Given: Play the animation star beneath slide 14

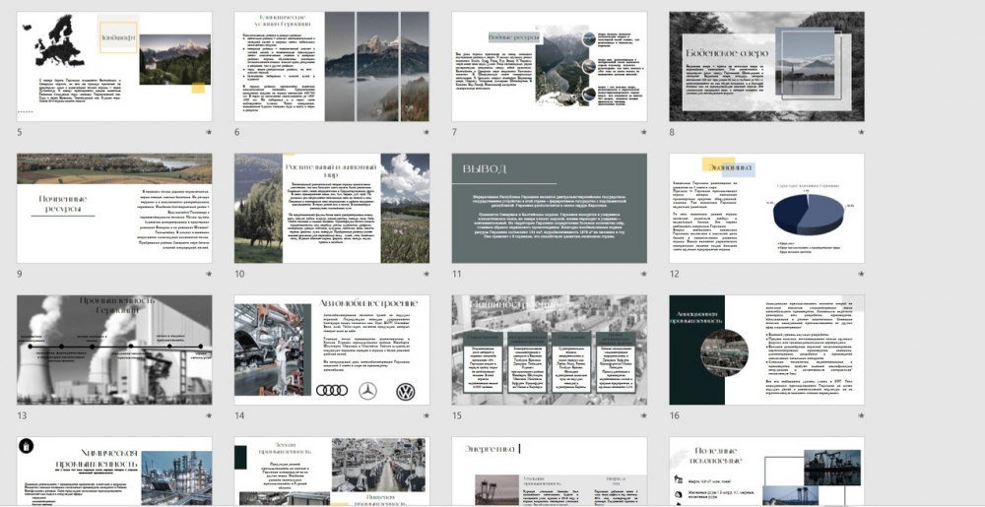Looking at the screenshot, I should (x=426, y=416).
